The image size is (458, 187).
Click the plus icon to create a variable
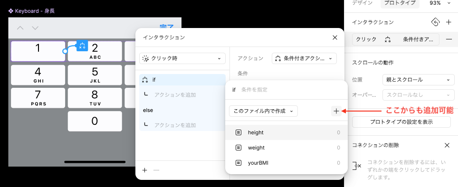point(336,111)
